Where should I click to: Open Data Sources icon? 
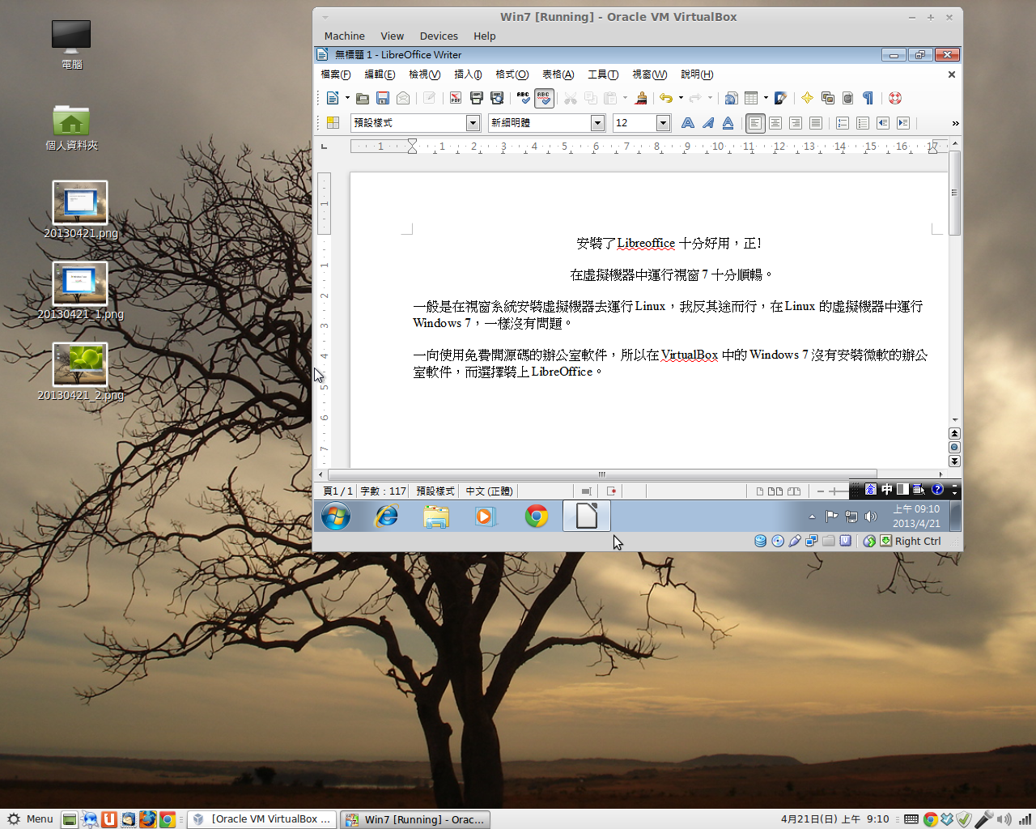coord(847,98)
